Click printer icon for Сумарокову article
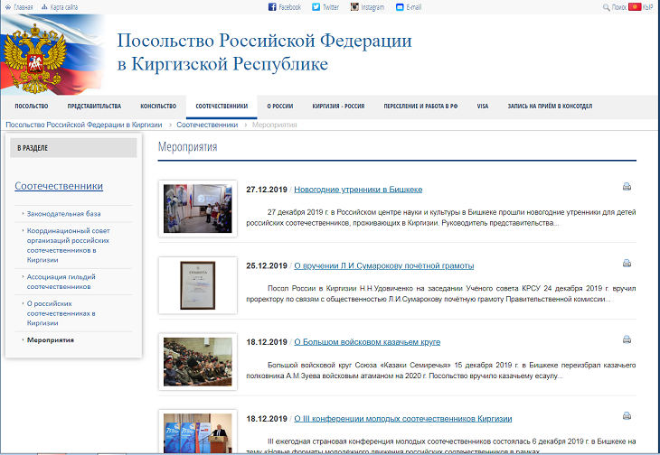 (627, 264)
